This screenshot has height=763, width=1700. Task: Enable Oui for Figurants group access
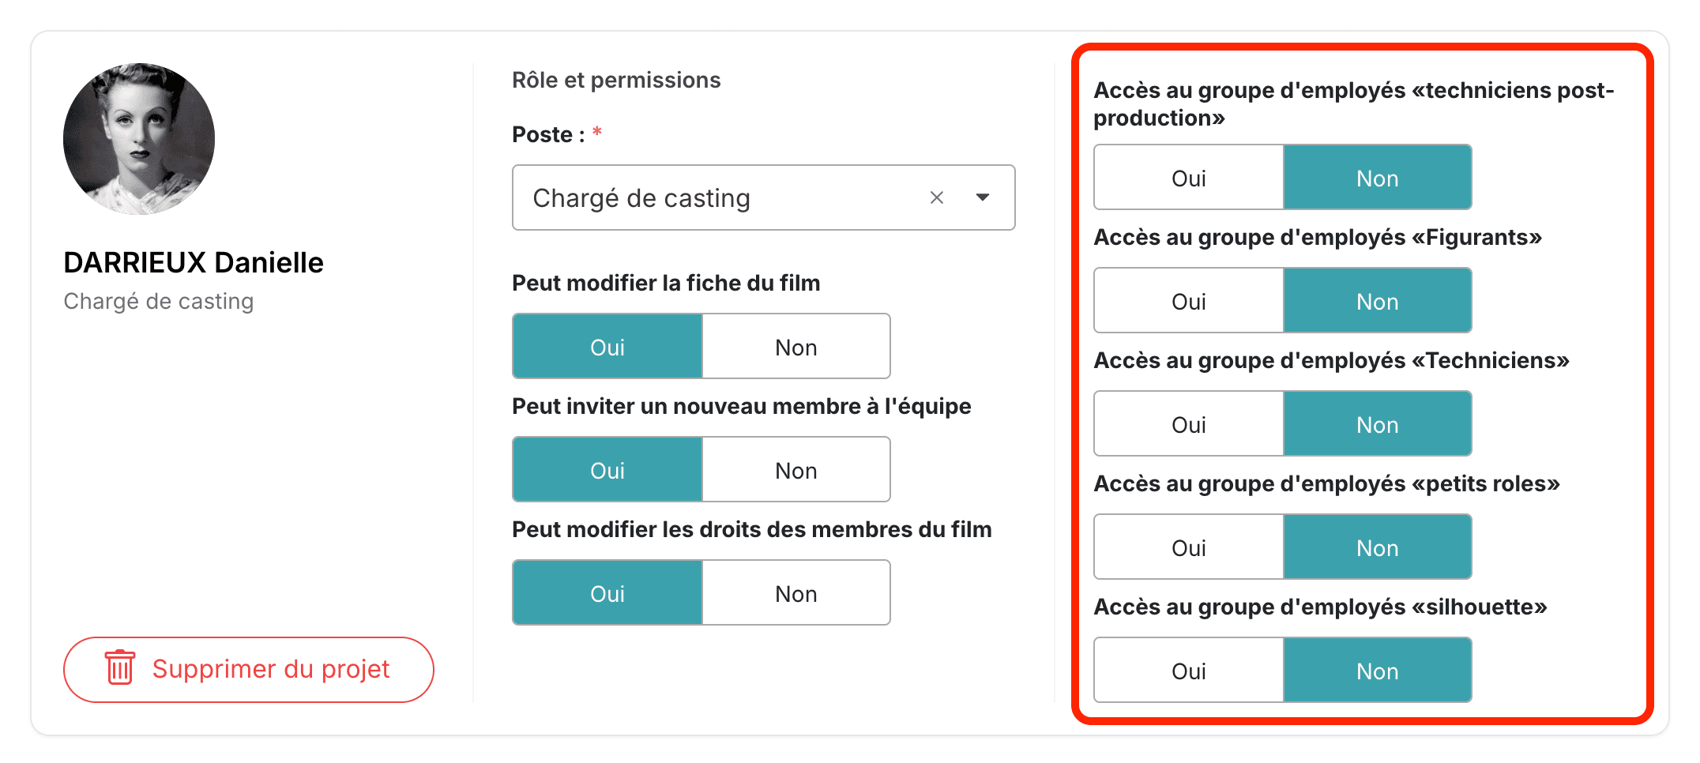1189,301
